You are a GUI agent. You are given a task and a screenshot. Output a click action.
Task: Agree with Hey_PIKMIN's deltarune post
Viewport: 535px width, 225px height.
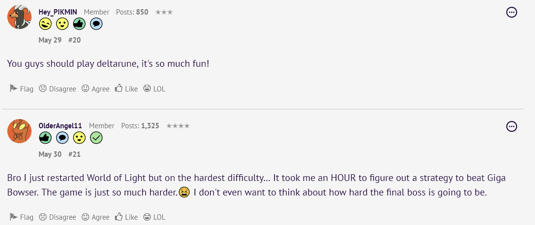pyautogui.click(x=96, y=89)
